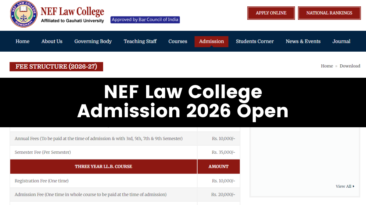Open the About Us menu
The width and height of the screenshot is (366, 205).
[x=52, y=41]
